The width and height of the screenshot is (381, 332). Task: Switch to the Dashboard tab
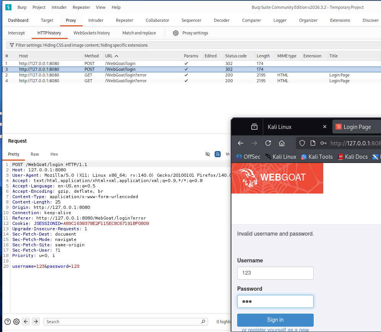pyautogui.click(x=18, y=20)
